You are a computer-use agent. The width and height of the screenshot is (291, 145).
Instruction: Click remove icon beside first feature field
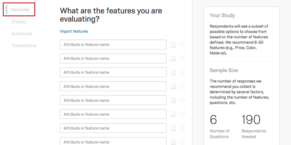tap(182, 45)
